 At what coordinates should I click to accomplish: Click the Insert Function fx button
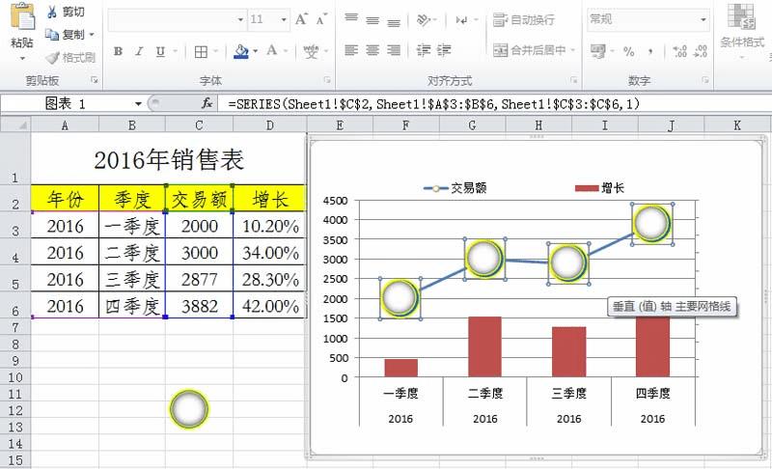(x=207, y=103)
